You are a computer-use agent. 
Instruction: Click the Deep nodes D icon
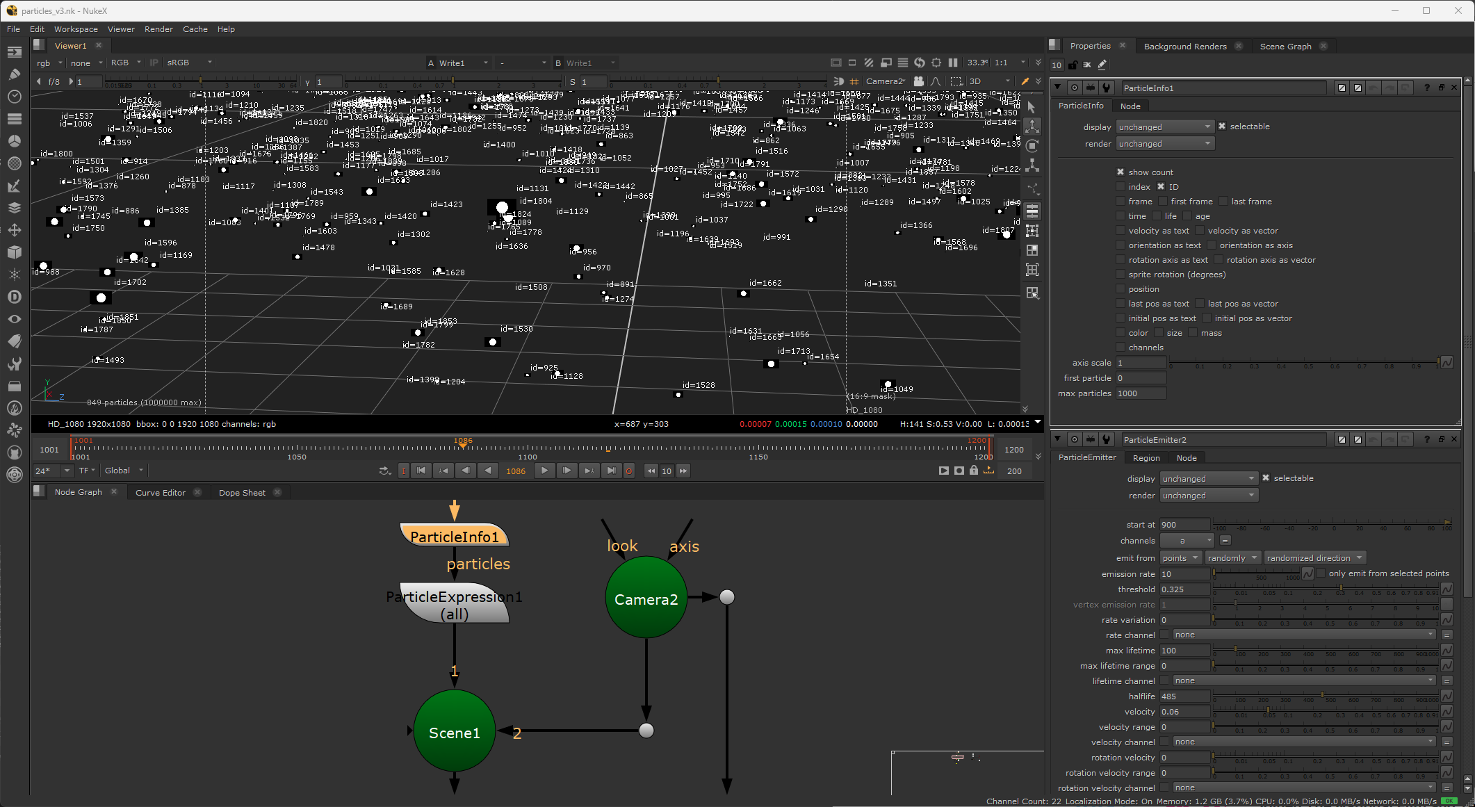[x=14, y=297]
